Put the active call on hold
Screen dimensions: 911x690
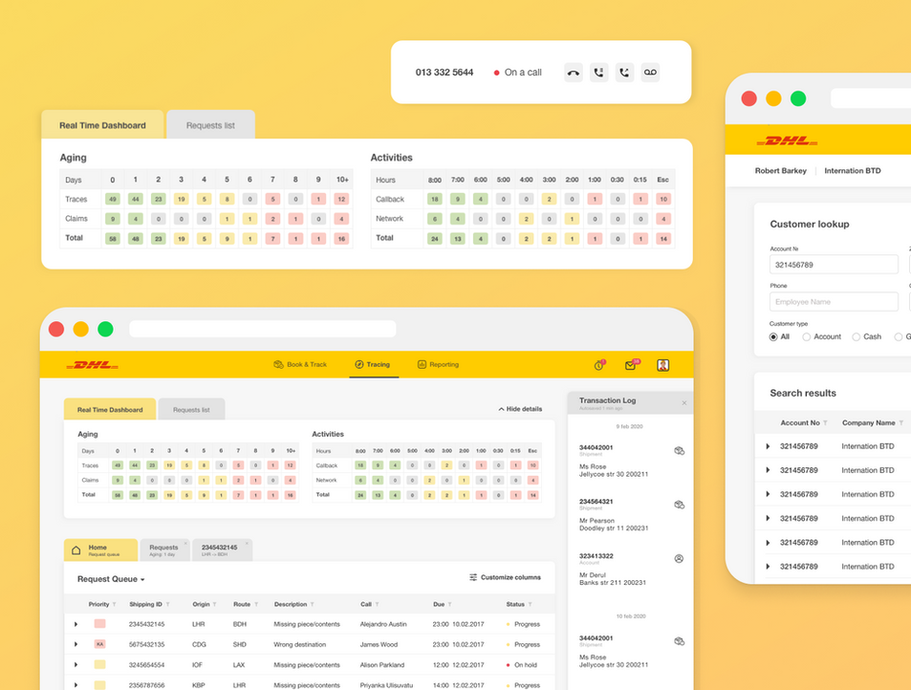coord(598,72)
